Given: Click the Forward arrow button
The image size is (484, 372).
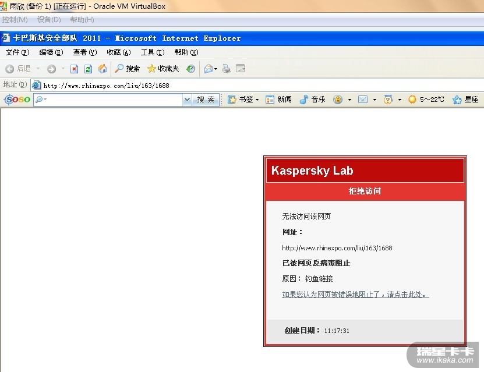Looking at the screenshot, I should click(52, 69).
